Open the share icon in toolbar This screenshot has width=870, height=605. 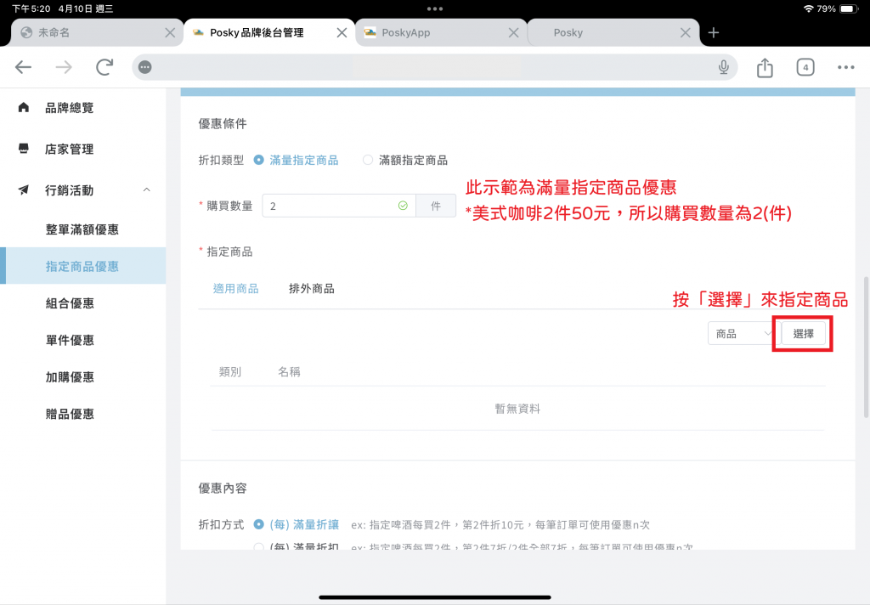pyautogui.click(x=765, y=67)
